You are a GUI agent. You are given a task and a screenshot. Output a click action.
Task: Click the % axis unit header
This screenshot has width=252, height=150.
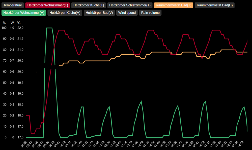(4, 23)
